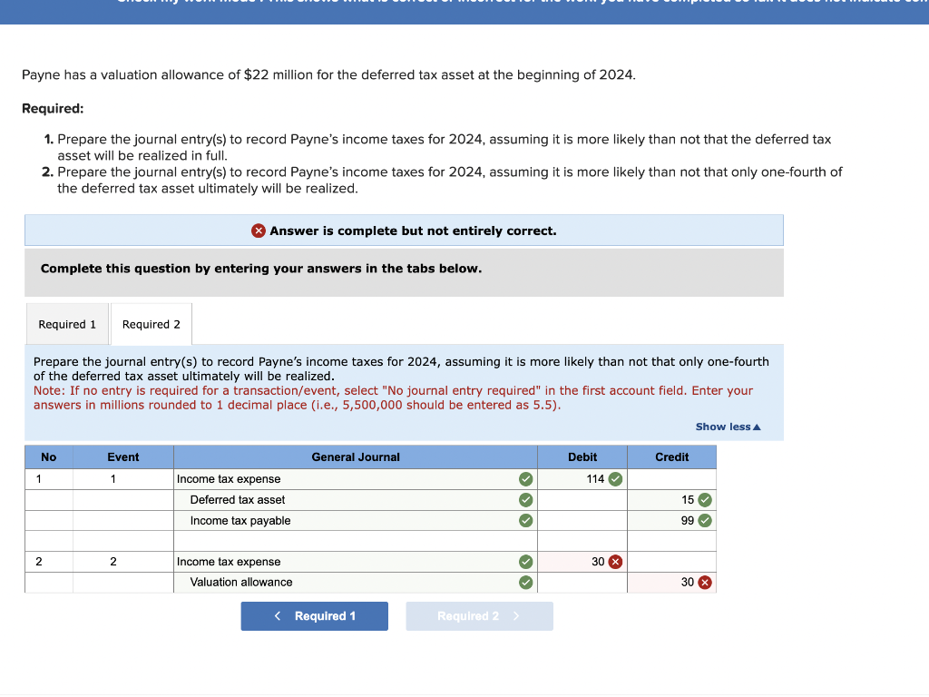Click green check next to debit 114

click(x=616, y=479)
